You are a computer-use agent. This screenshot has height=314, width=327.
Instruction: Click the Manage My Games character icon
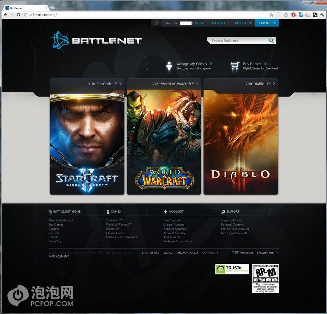pos(169,66)
